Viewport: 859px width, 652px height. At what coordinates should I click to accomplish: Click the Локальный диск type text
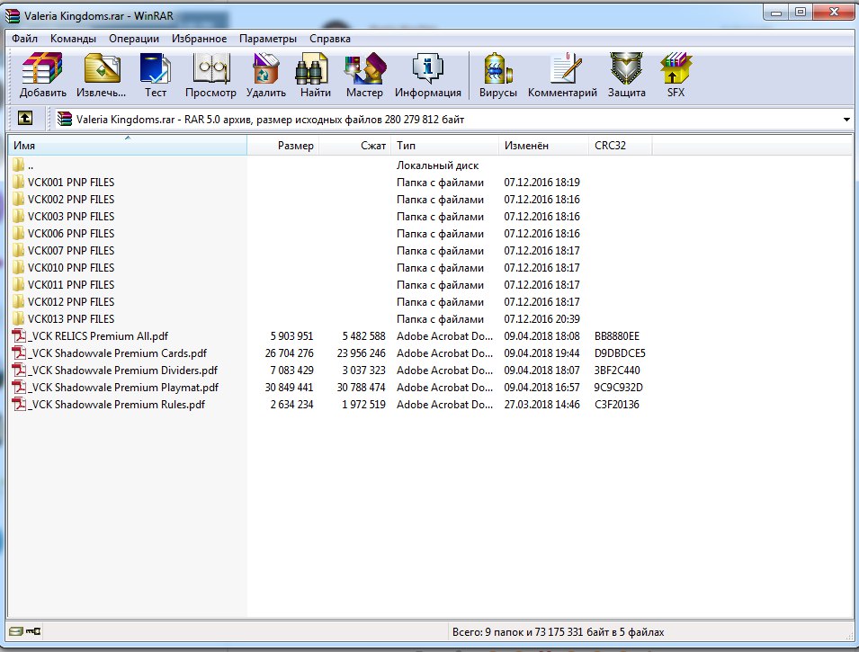click(438, 165)
